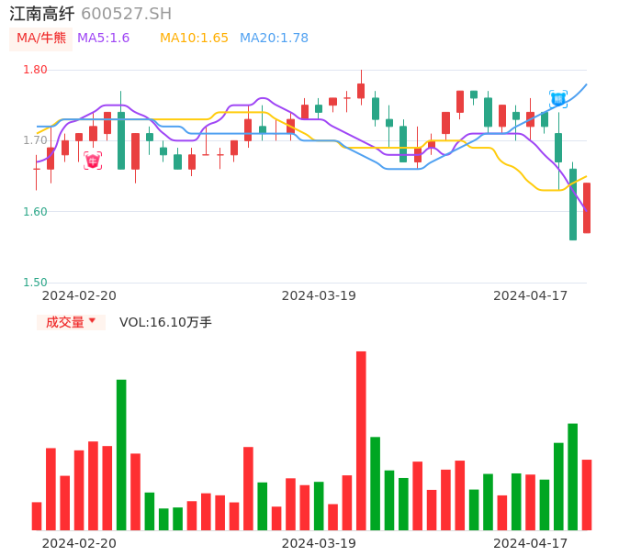Open the 成交量 indicator dropdown
This screenshot has height=556, width=630.
(71, 322)
